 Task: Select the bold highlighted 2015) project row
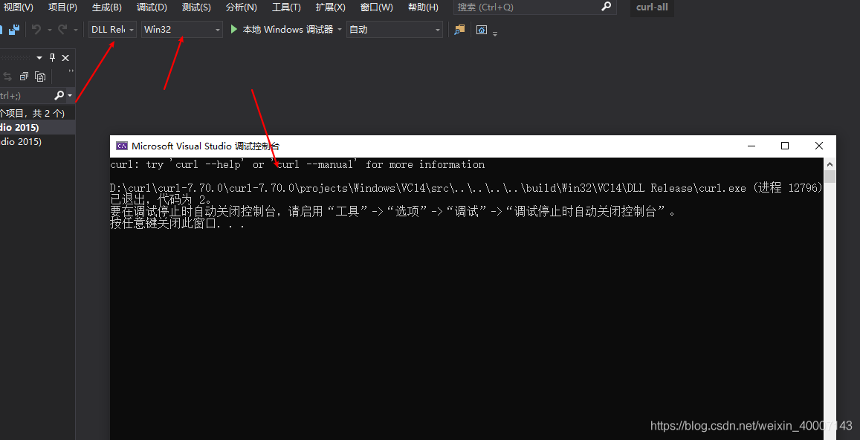click(37, 127)
